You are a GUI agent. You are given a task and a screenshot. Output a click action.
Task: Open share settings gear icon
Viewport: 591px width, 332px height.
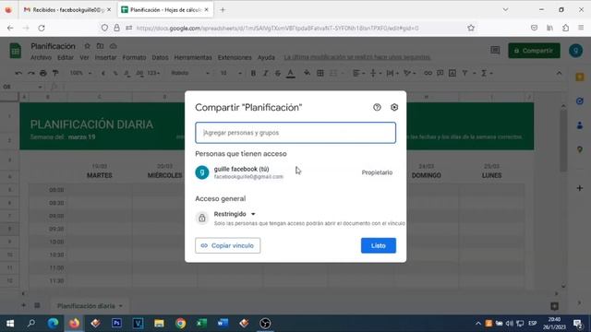(394, 107)
